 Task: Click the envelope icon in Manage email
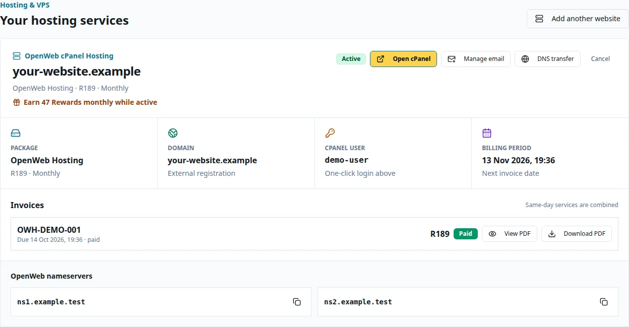click(452, 59)
